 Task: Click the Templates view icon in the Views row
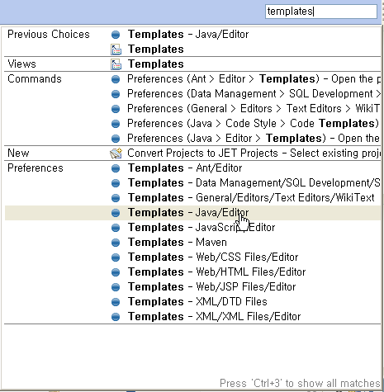point(116,64)
